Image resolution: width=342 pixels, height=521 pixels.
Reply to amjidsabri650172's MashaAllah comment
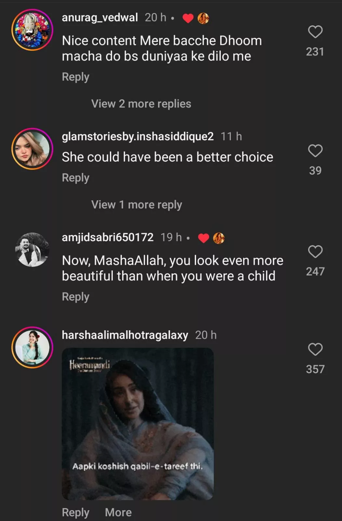pos(75,297)
